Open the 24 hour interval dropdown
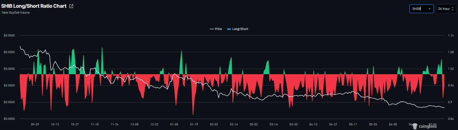This screenshot has width=458, height=130. tap(446, 9)
